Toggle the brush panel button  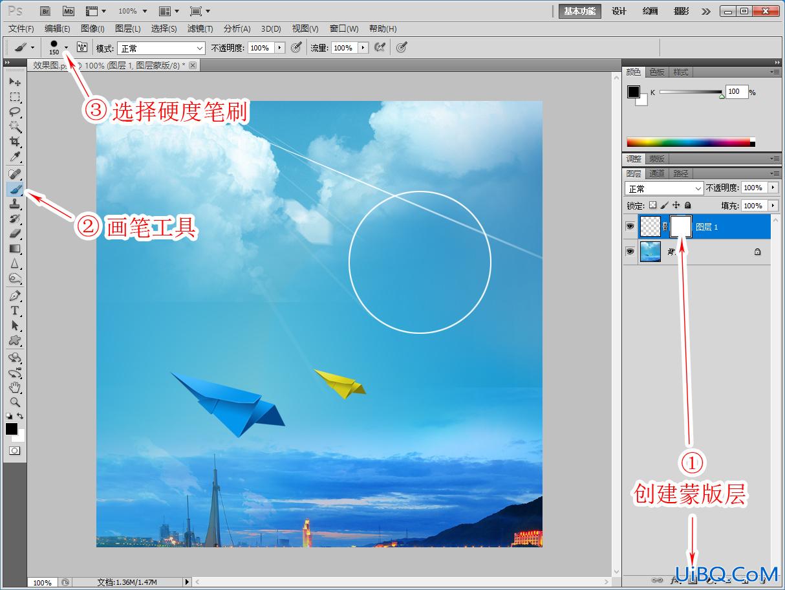pos(82,47)
